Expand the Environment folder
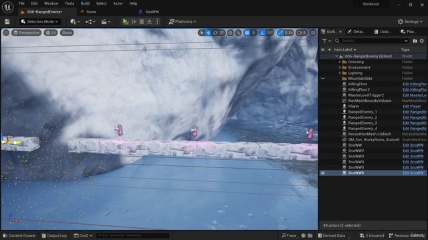Viewport: 428px width, 240px height. (x=340, y=67)
